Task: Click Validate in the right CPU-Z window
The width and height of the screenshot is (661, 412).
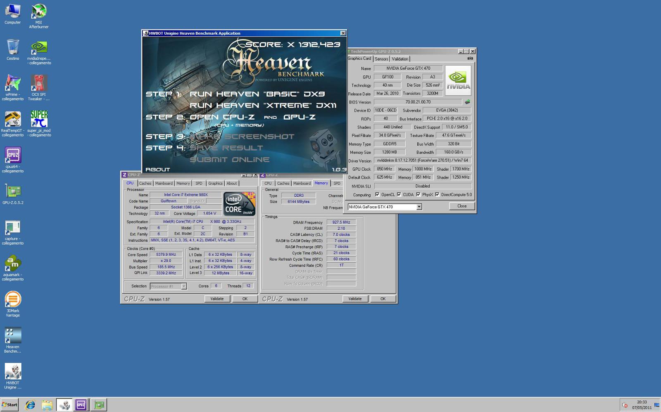Action: tap(355, 299)
